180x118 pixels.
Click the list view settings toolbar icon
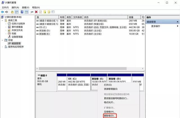coord(53,12)
